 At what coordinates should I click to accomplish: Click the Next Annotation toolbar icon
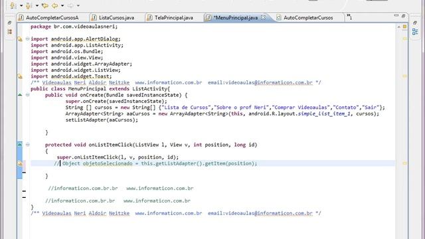13,5
